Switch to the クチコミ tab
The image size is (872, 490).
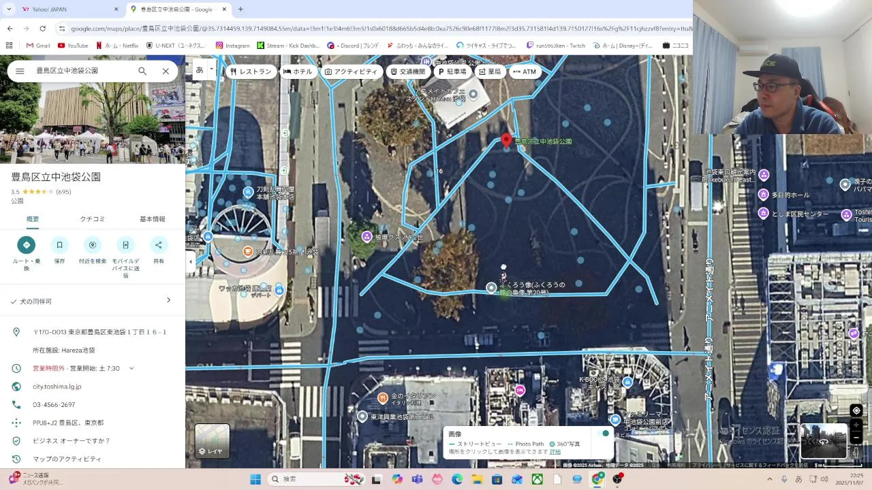coord(93,219)
